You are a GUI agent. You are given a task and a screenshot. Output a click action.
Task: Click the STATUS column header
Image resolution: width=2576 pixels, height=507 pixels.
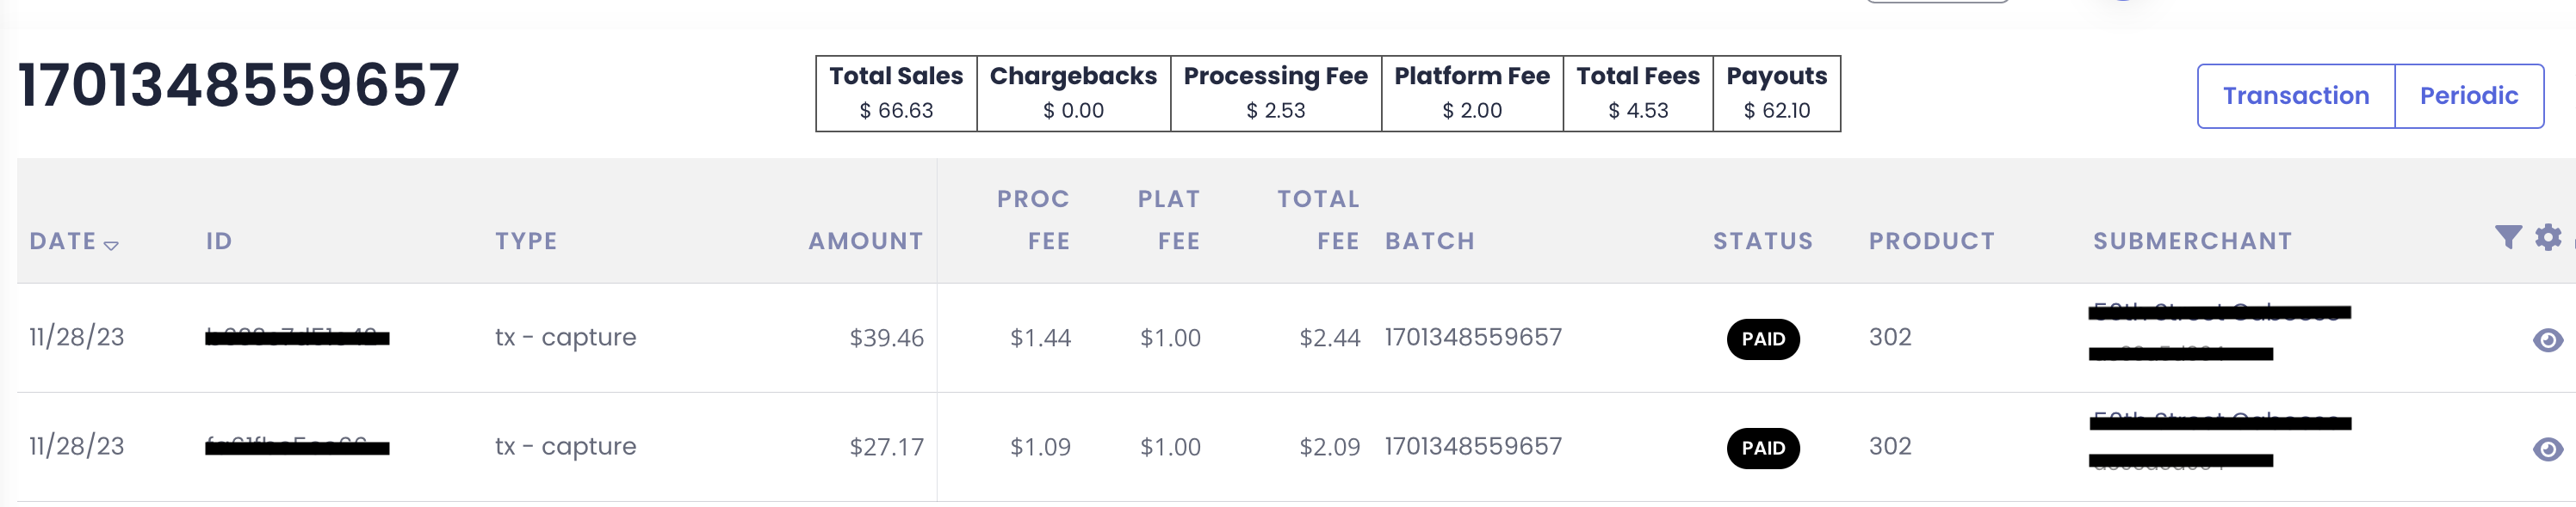[1762, 241]
